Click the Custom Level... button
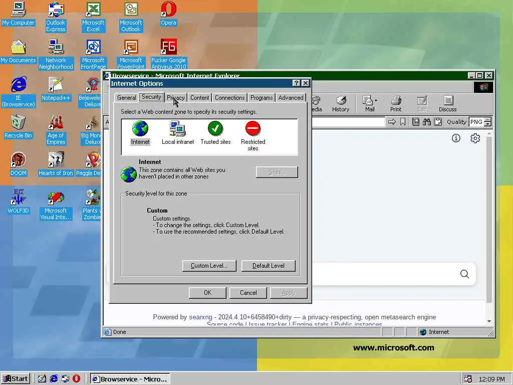This screenshot has width=513, height=385. click(209, 266)
